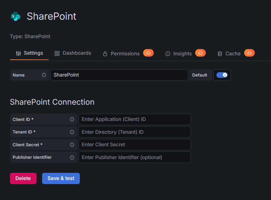The height and width of the screenshot is (200, 271).
Task: Click the 'Type: SharePoint' text
Action: click(30, 36)
